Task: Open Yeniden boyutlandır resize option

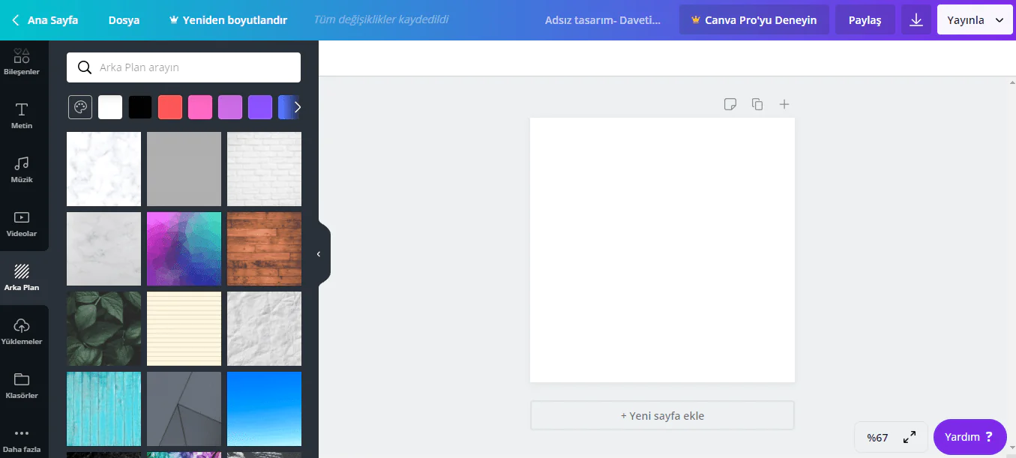Action: tap(229, 20)
